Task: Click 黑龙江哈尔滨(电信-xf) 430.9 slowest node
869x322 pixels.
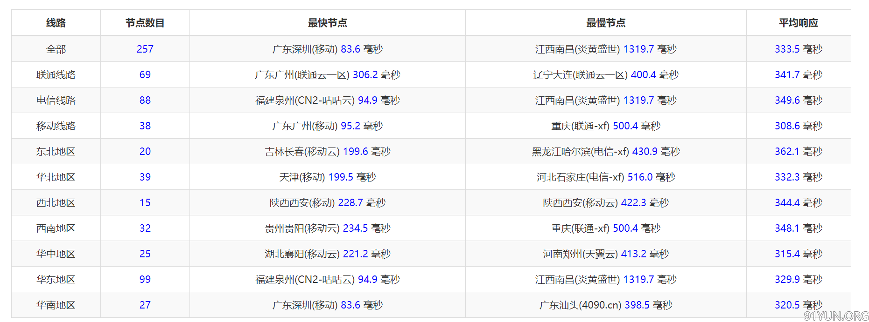Action: (606, 151)
